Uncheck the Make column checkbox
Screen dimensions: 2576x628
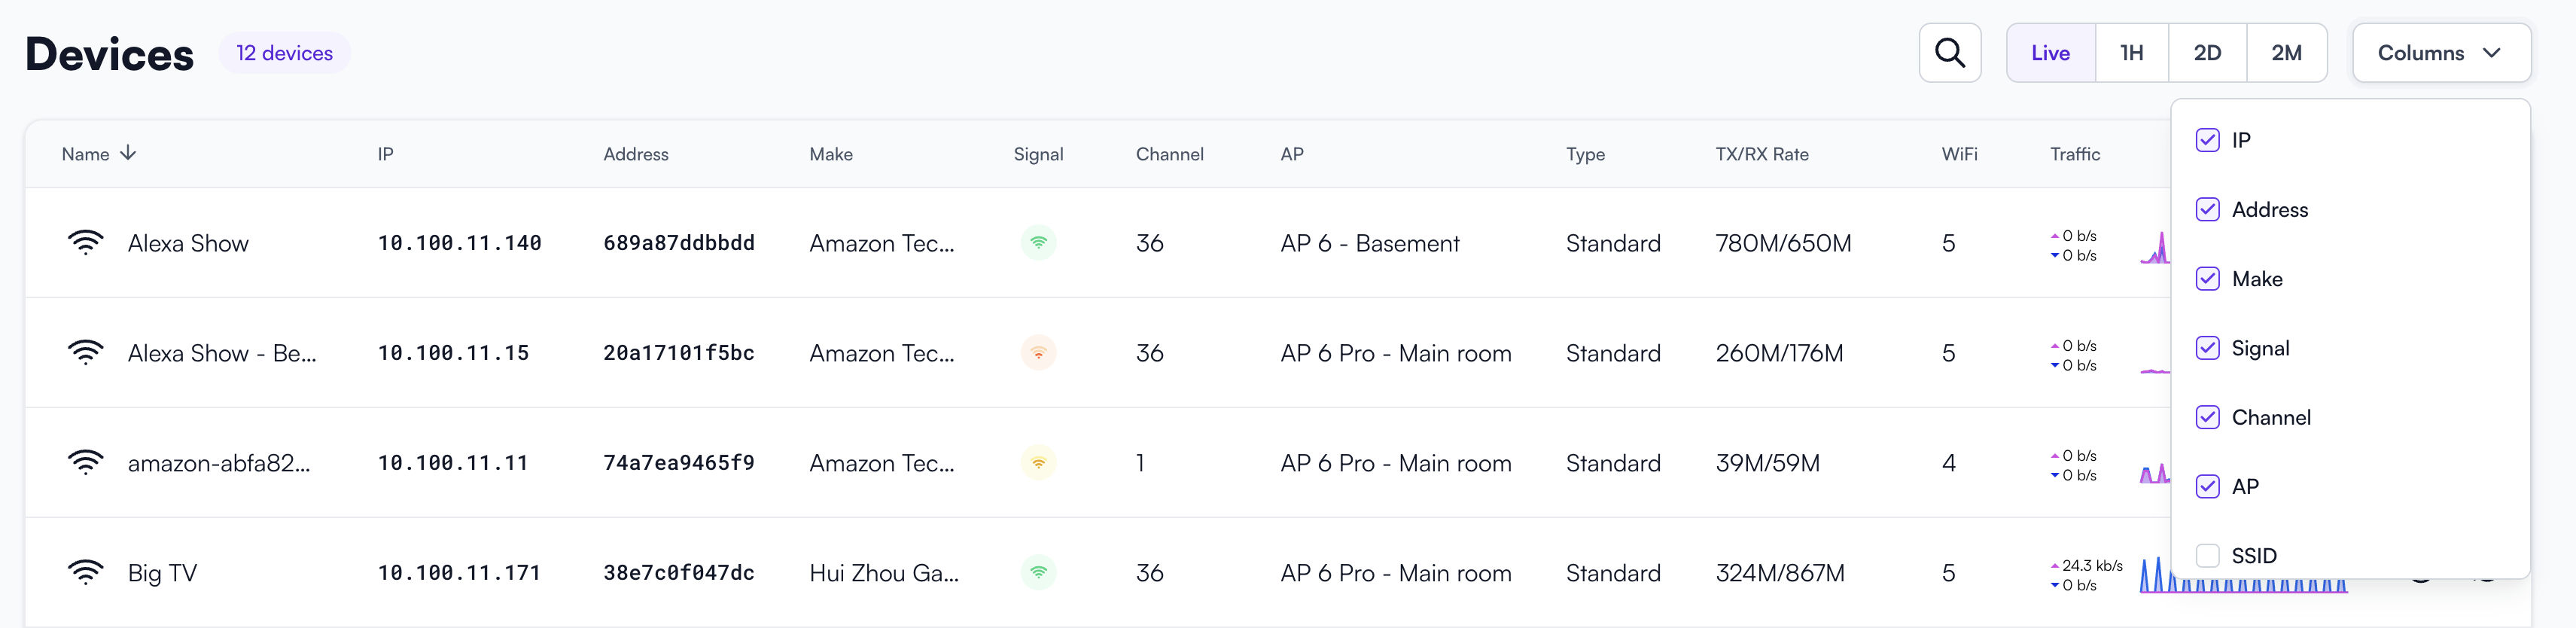(x=2207, y=279)
